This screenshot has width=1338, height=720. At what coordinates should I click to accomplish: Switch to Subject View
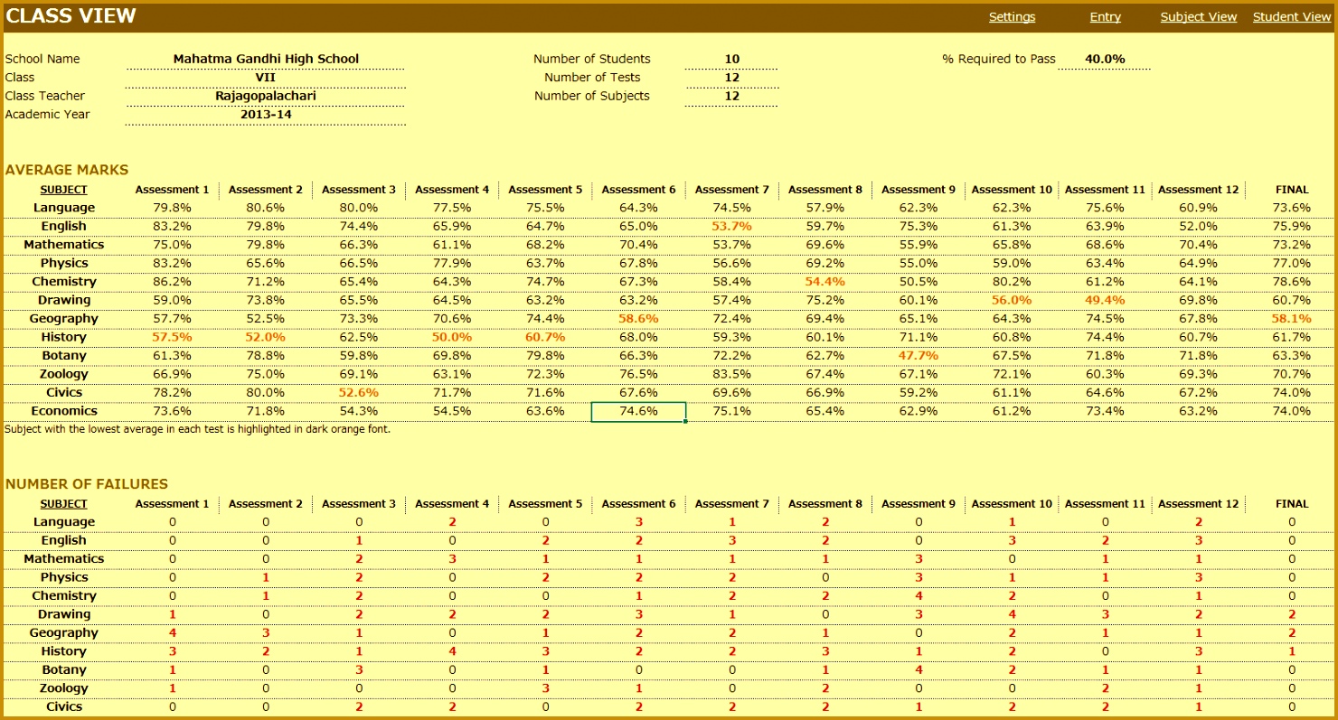click(1198, 16)
